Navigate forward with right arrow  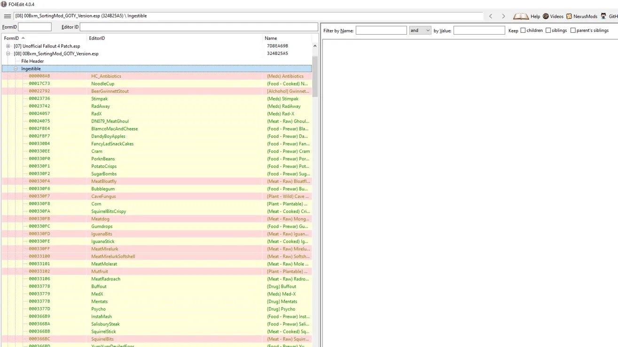[503, 16]
